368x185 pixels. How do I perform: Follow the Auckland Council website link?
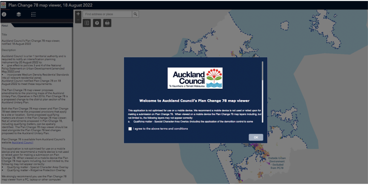point(22,142)
